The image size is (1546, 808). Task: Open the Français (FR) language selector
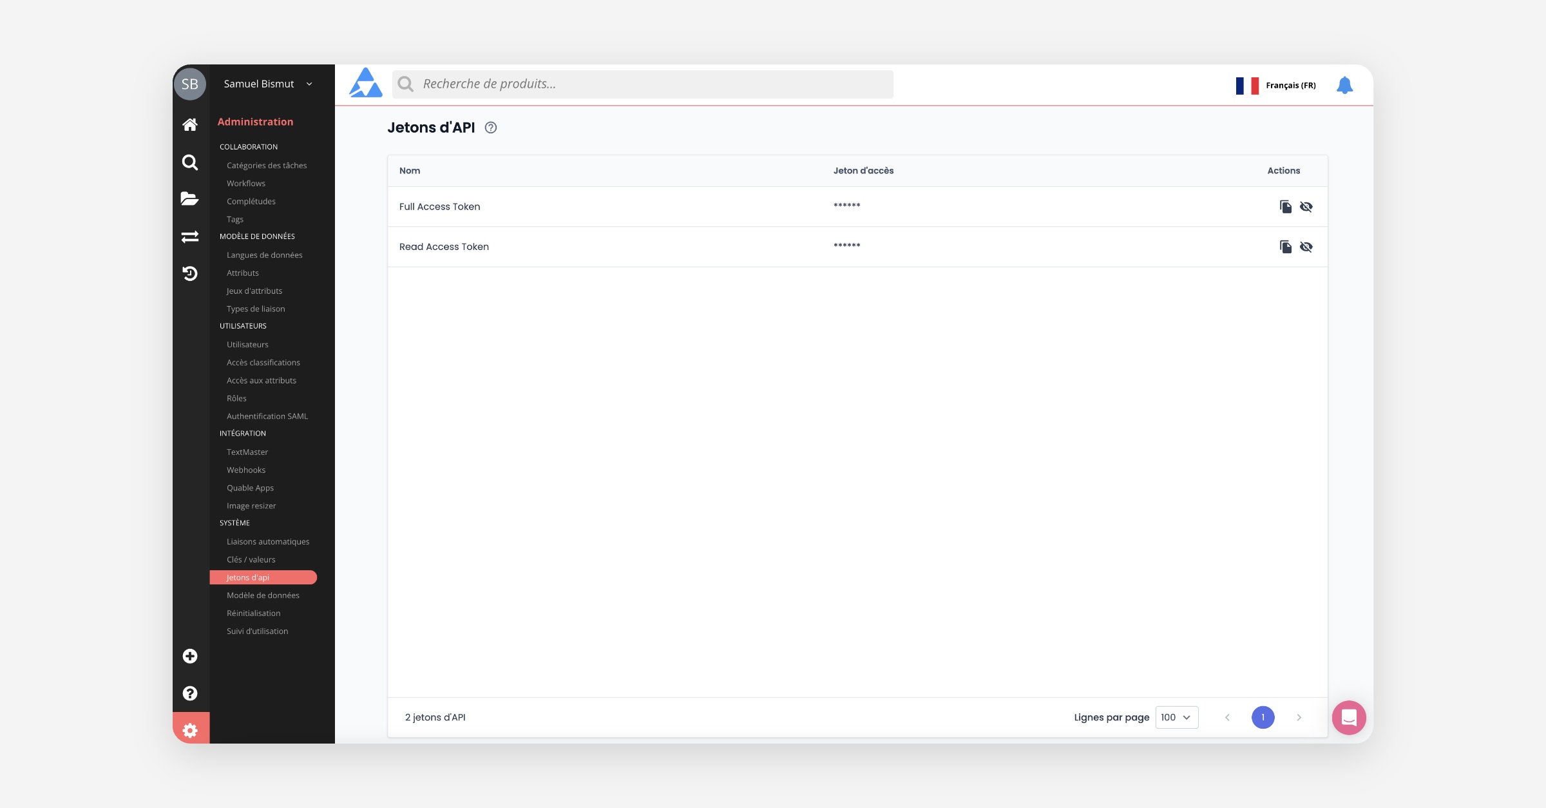(x=1275, y=85)
